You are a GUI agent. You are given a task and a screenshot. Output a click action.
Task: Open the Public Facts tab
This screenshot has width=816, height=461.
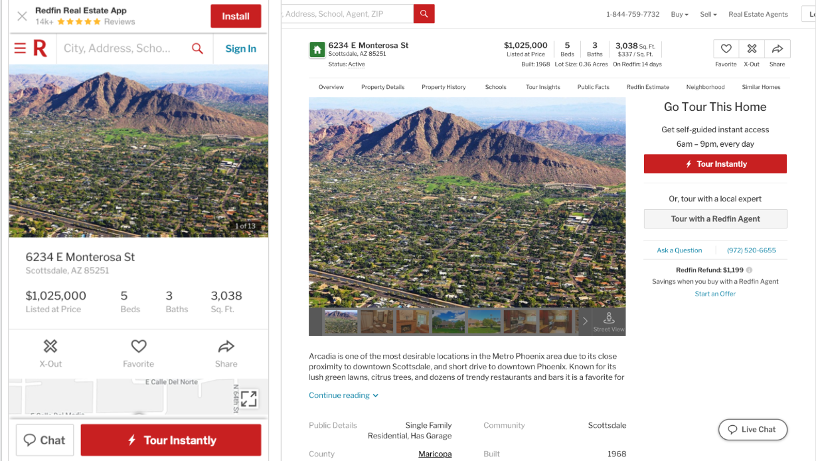[x=593, y=87]
